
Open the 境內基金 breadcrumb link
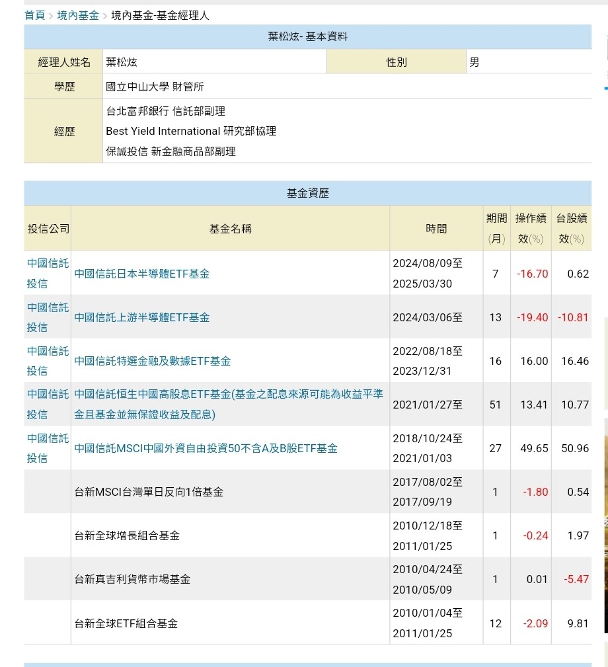[x=77, y=15]
